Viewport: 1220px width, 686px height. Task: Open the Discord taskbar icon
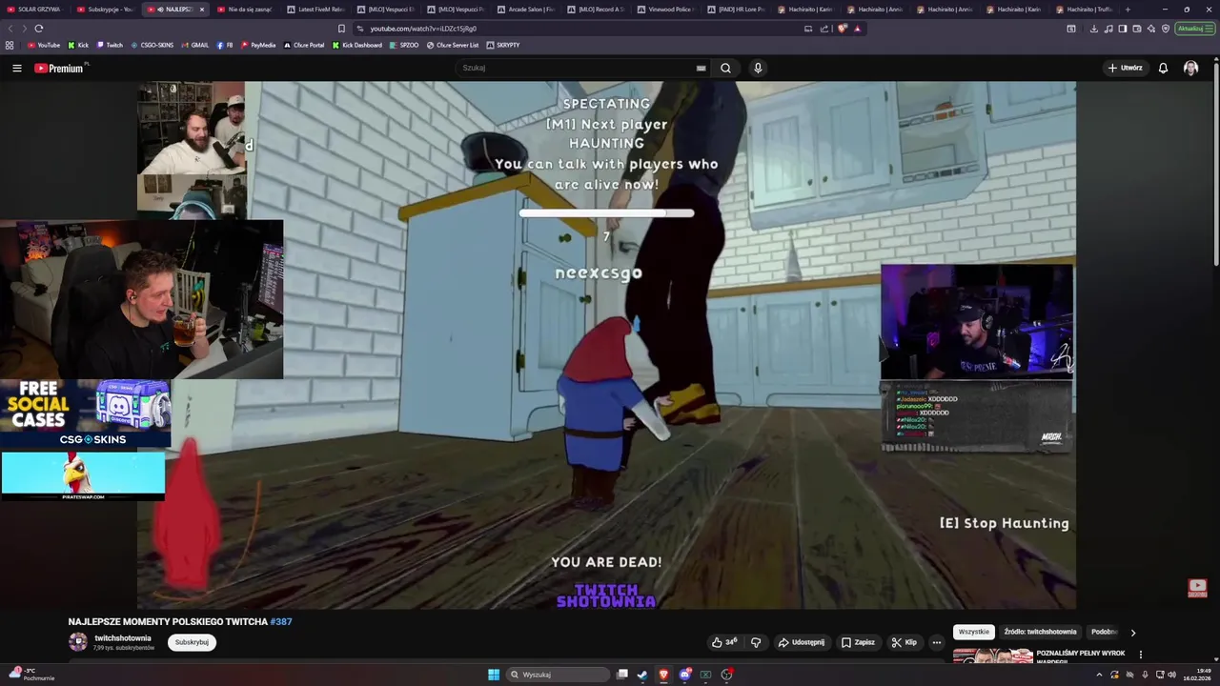click(x=685, y=675)
